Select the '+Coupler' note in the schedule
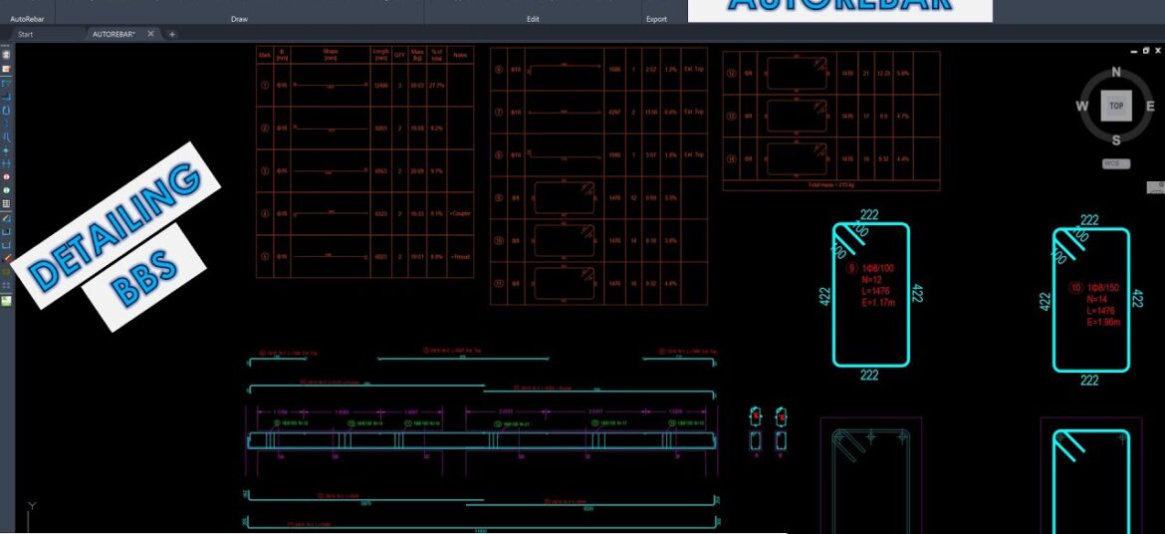The image size is (1165, 534). click(x=460, y=214)
